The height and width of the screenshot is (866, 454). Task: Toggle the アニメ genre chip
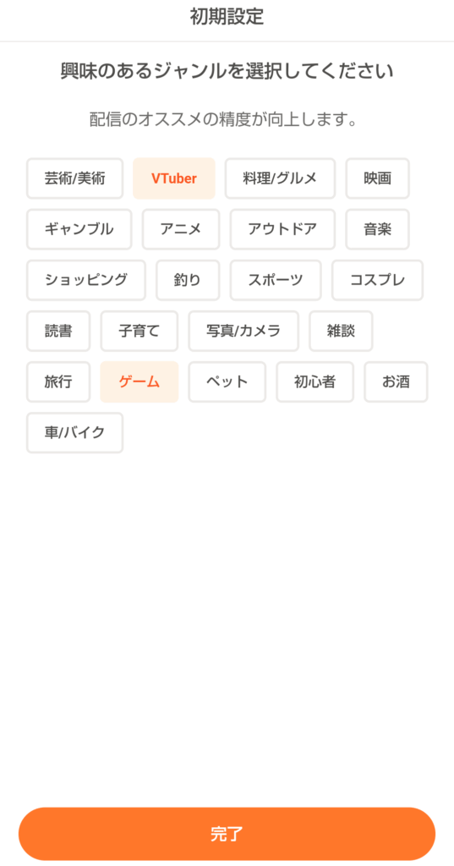[x=181, y=229]
